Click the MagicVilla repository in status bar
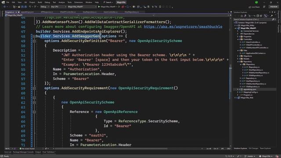 tap(266, 156)
